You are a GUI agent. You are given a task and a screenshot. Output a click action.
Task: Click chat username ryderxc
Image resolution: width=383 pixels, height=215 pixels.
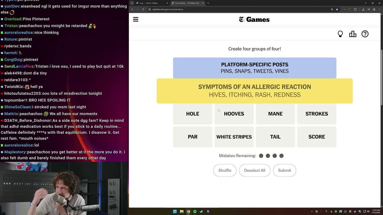pos(11,46)
